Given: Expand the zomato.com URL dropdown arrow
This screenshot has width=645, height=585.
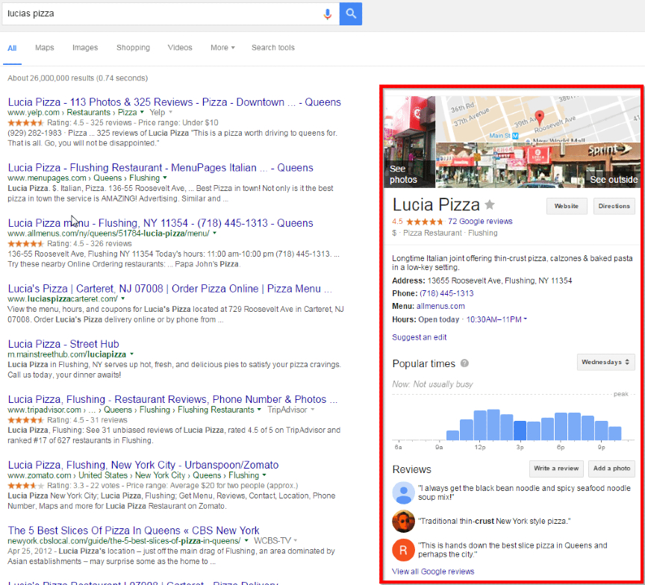Looking at the screenshot, I should (x=264, y=475).
